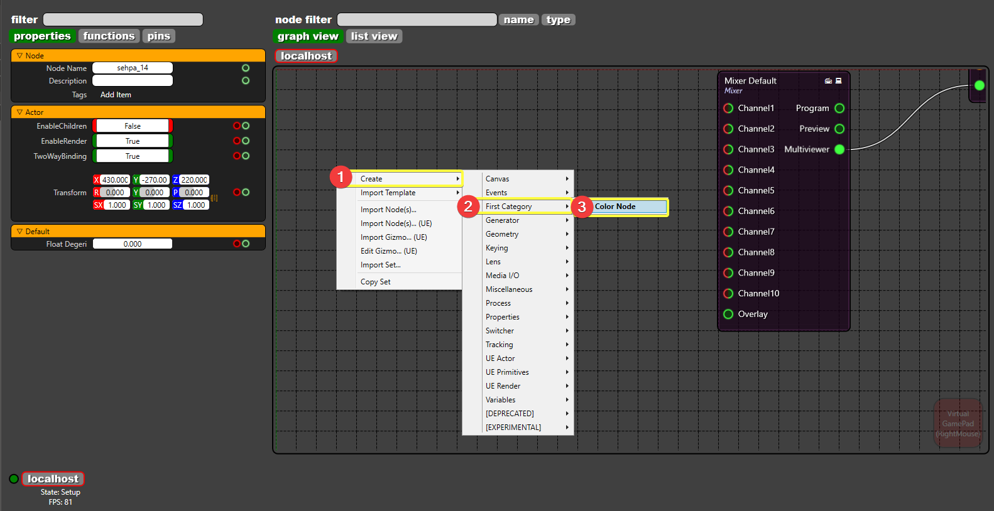
Task: Click the type button beside node filter
Action: click(558, 20)
